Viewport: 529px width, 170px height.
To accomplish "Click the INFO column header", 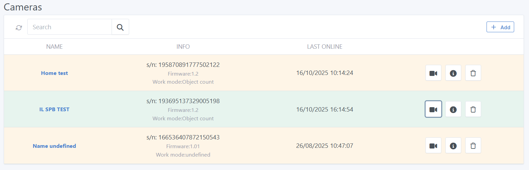I will pos(183,47).
